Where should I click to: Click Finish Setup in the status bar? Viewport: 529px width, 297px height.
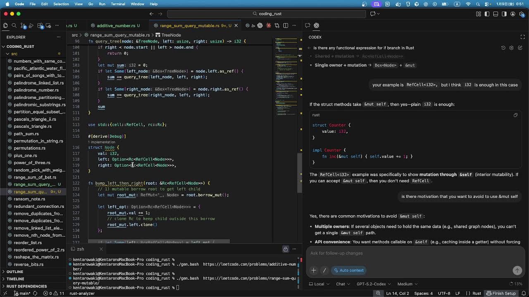click(x=501, y=293)
